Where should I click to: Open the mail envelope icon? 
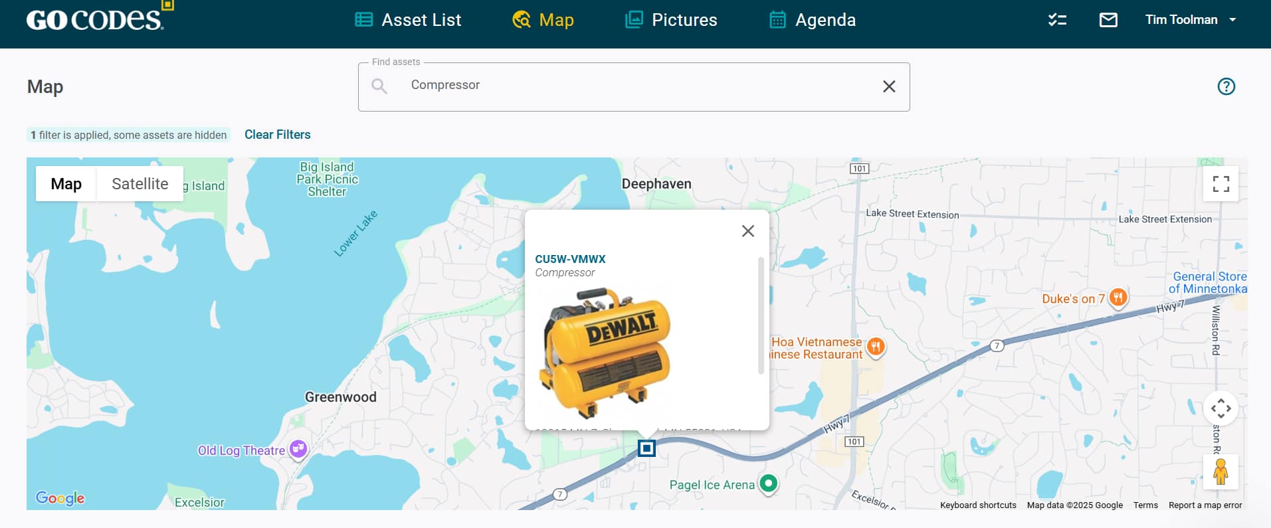[1108, 20]
